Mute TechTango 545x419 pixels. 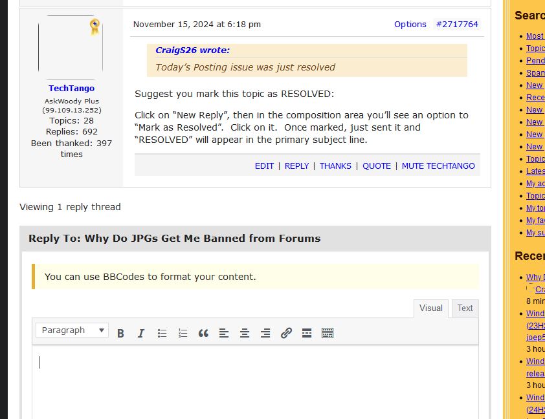(x=438, y=166)
